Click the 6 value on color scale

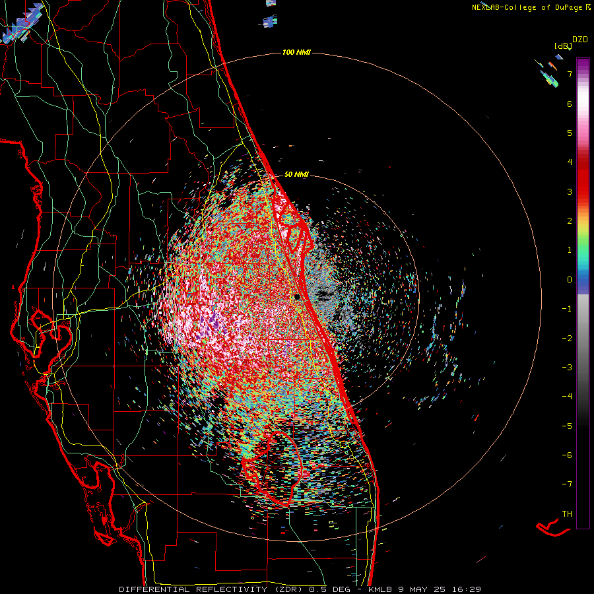pyautogui.click(x=570, y=104)
